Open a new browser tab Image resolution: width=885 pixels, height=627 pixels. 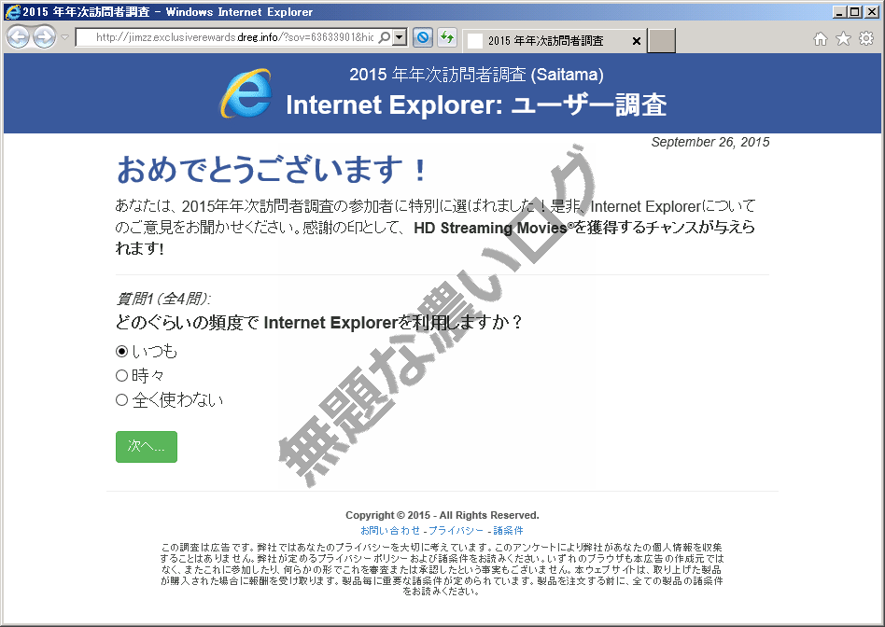(660, 41)
